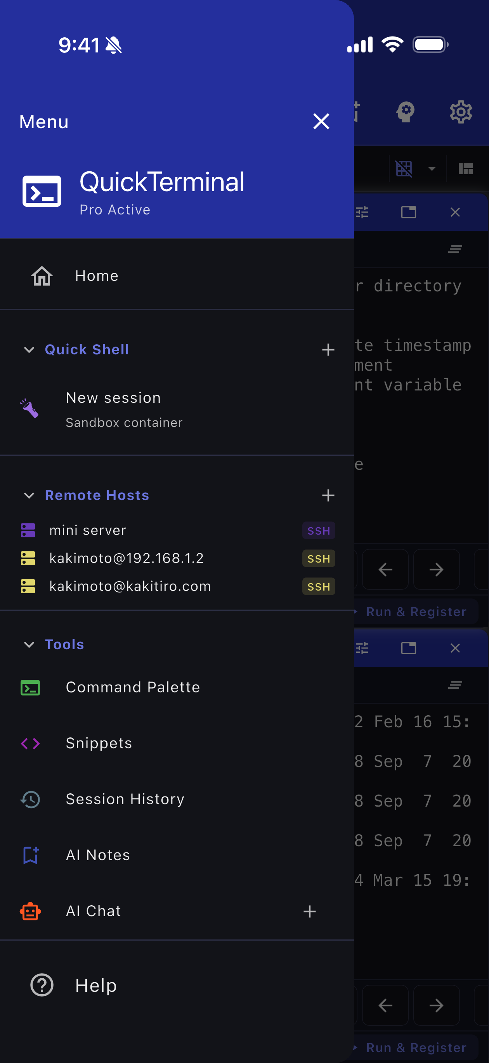Close the Menu drawer with the X icon
This screenshot has height=1063, width=489.
tap(321, 121)
